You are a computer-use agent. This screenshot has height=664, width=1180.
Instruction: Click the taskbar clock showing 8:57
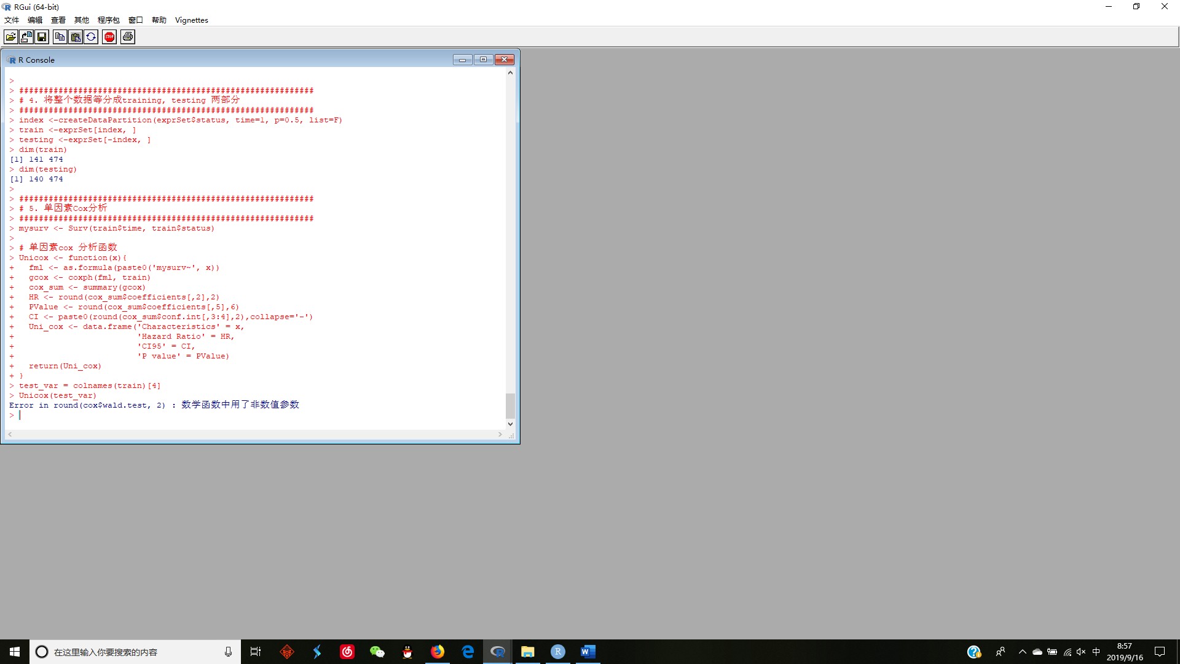[x=1125, y=652]
